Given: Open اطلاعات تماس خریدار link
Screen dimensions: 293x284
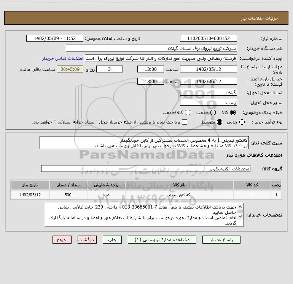Looking at the screenshot, I should pyautogui.click(x=63, y=58).
